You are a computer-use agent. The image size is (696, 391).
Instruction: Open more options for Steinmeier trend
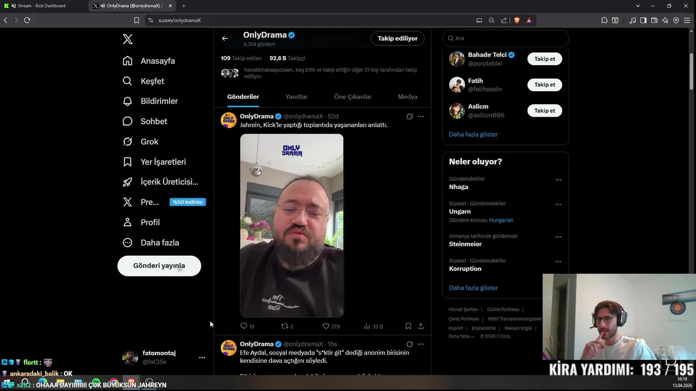pos(558,237)
